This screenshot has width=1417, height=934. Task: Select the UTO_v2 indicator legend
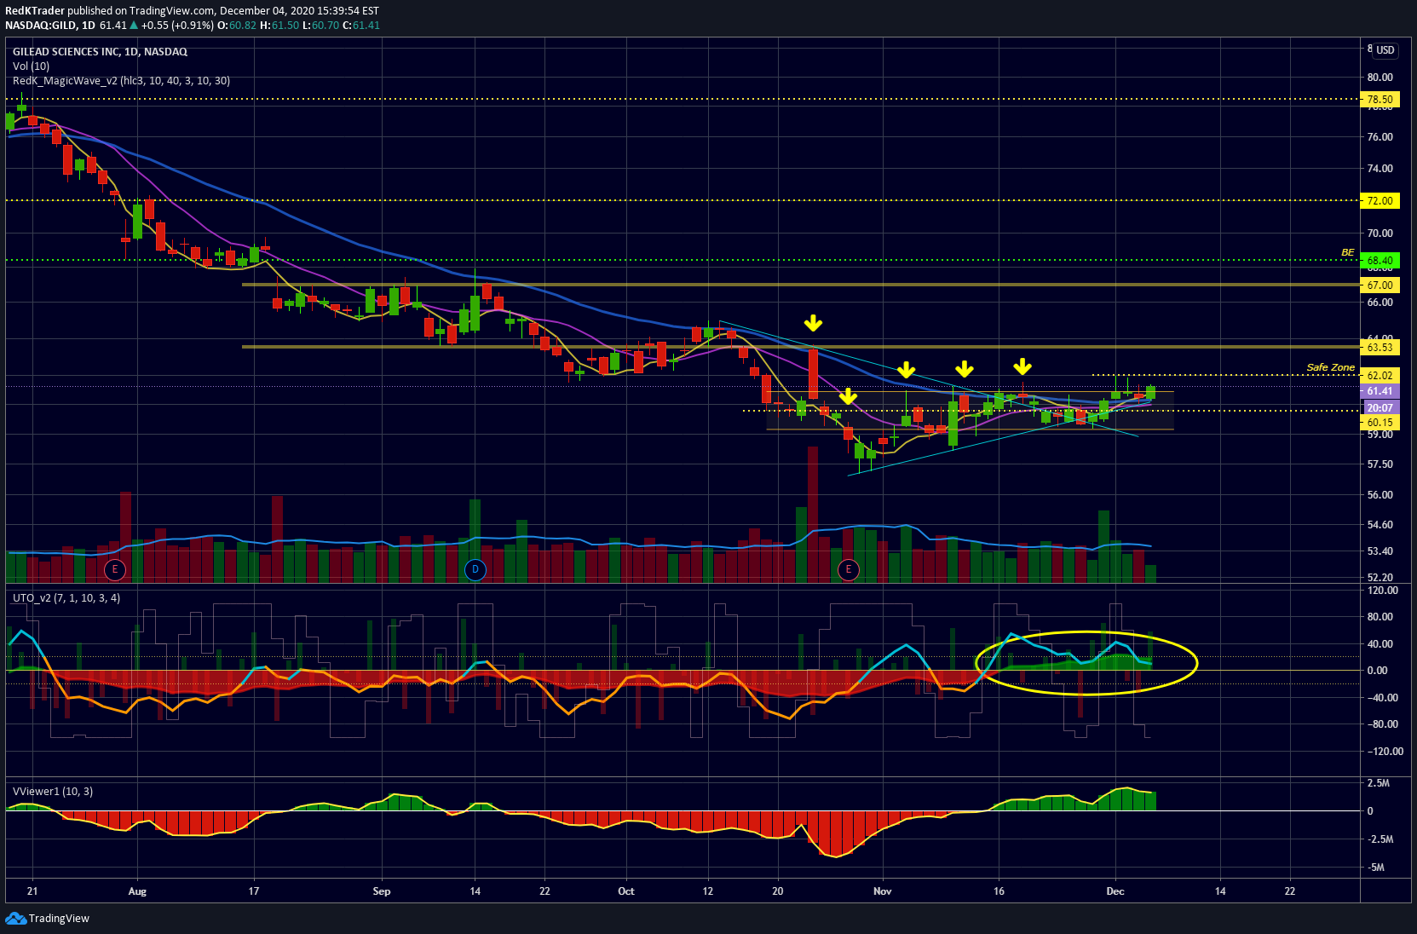pos(66,598)
